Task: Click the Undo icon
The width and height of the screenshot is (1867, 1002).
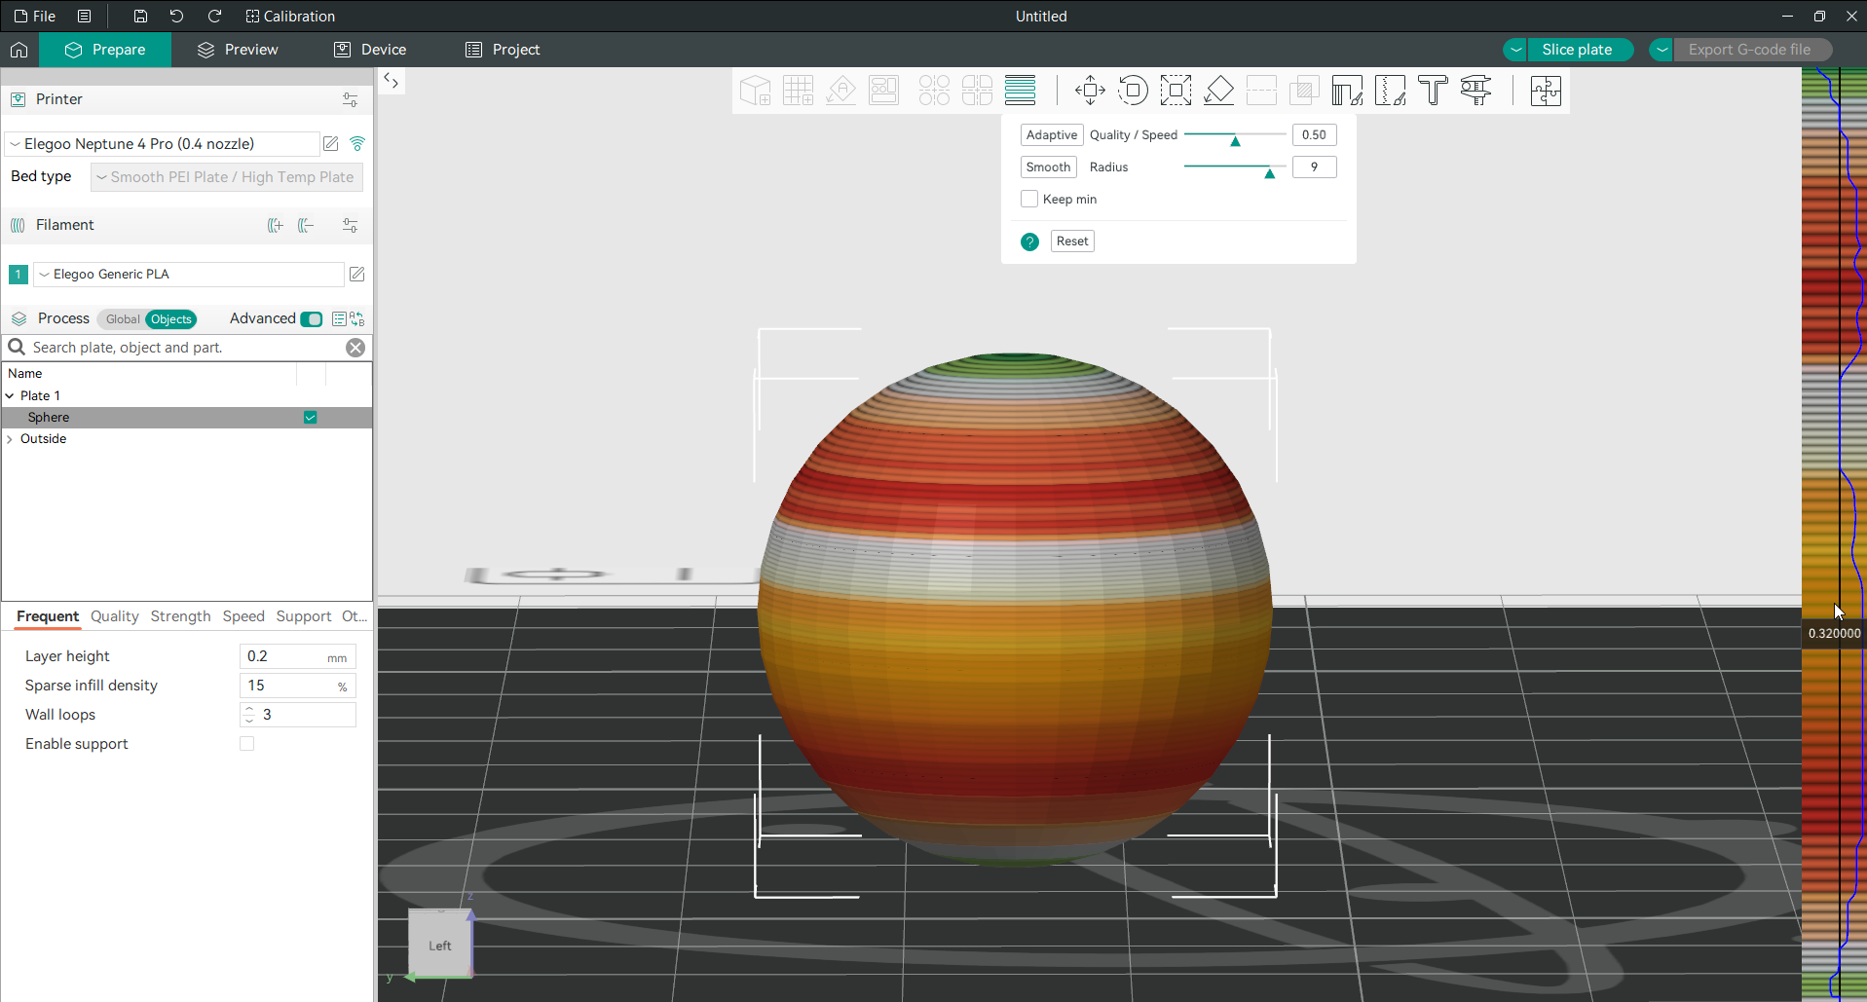Action: click(x=176, y=16)
